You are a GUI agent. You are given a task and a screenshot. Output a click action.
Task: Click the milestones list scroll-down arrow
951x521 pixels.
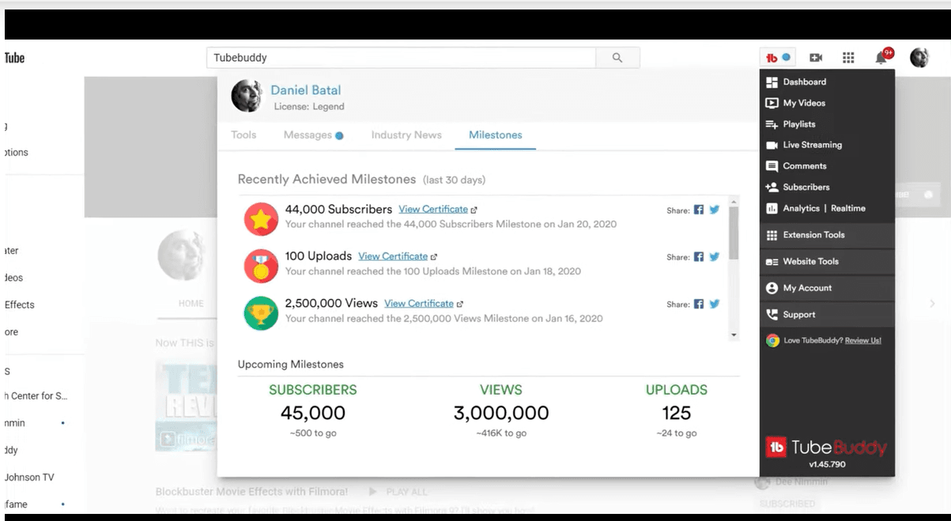tap(734, 335)
